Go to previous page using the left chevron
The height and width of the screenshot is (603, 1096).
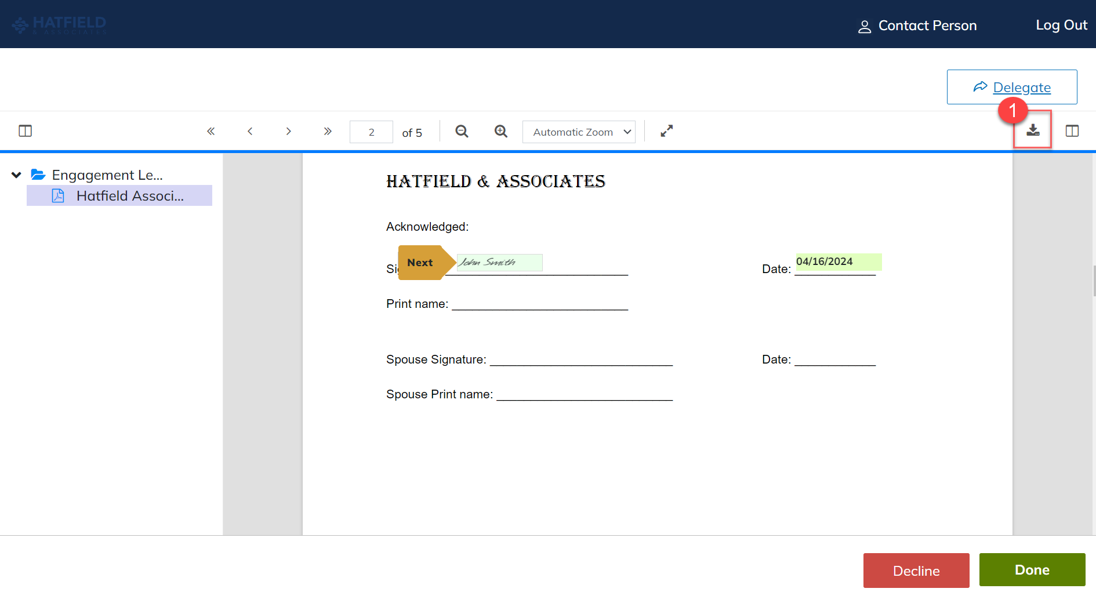click(x=250, y=131)
